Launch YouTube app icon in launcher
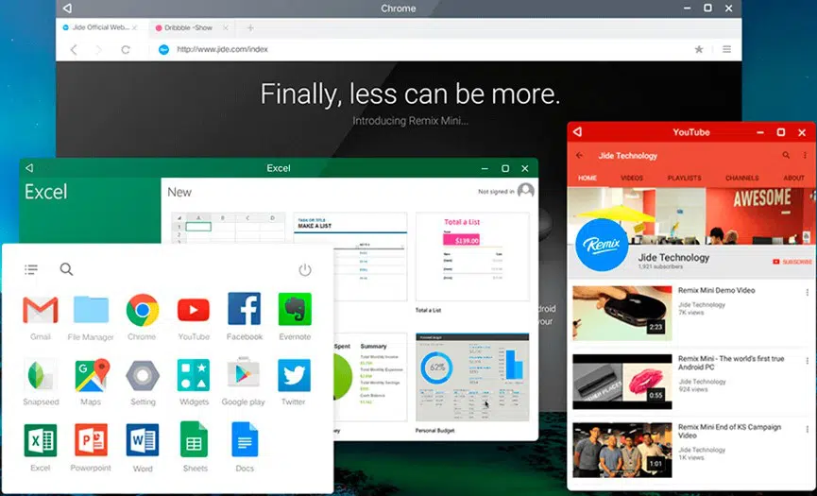 click(x=194, y=310)
